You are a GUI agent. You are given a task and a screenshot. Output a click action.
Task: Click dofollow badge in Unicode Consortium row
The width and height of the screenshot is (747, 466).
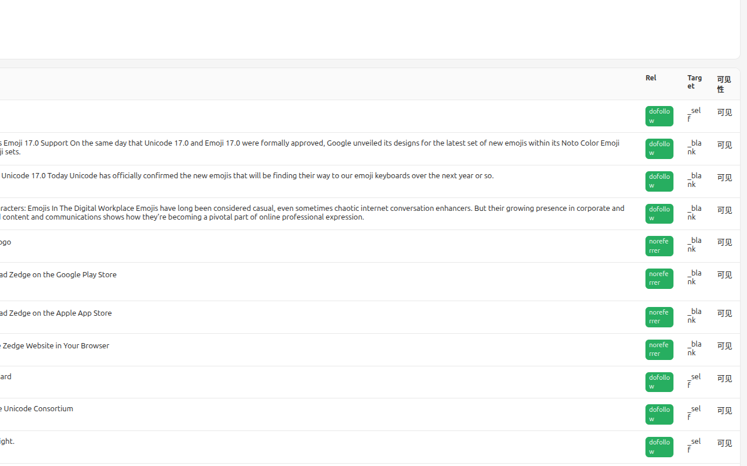(x=659, y=414)
